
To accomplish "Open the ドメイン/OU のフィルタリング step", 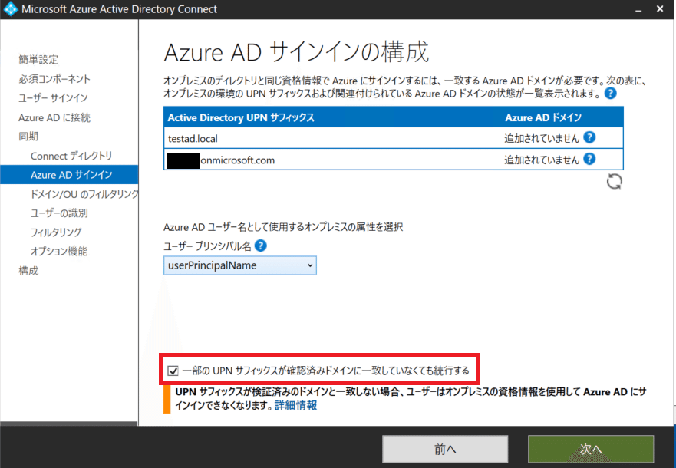I will [x=84, y=194].
